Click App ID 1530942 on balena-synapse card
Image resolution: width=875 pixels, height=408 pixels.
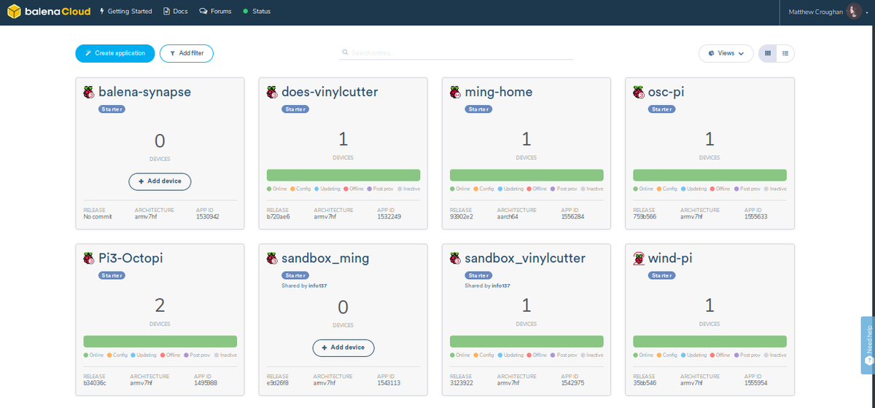tap(208, 217)
